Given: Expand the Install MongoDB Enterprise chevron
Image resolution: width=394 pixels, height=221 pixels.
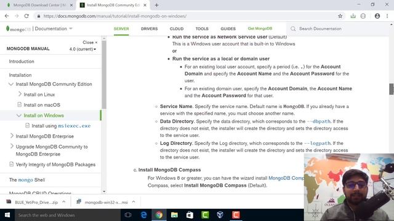Looking at the screenshot, I should [12, 136].
